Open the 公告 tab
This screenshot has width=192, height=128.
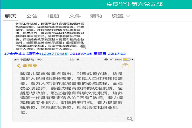click(x=32, y=16)
